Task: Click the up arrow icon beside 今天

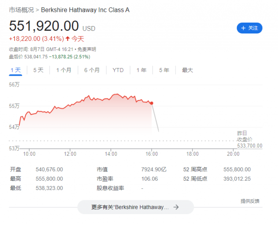Action: coord(68,39)
